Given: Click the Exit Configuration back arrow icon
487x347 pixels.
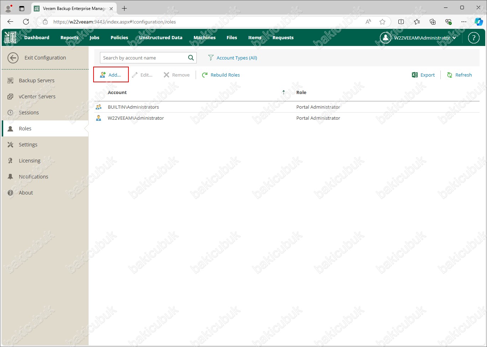Looking at the screenshot, I should click(13, 58).
